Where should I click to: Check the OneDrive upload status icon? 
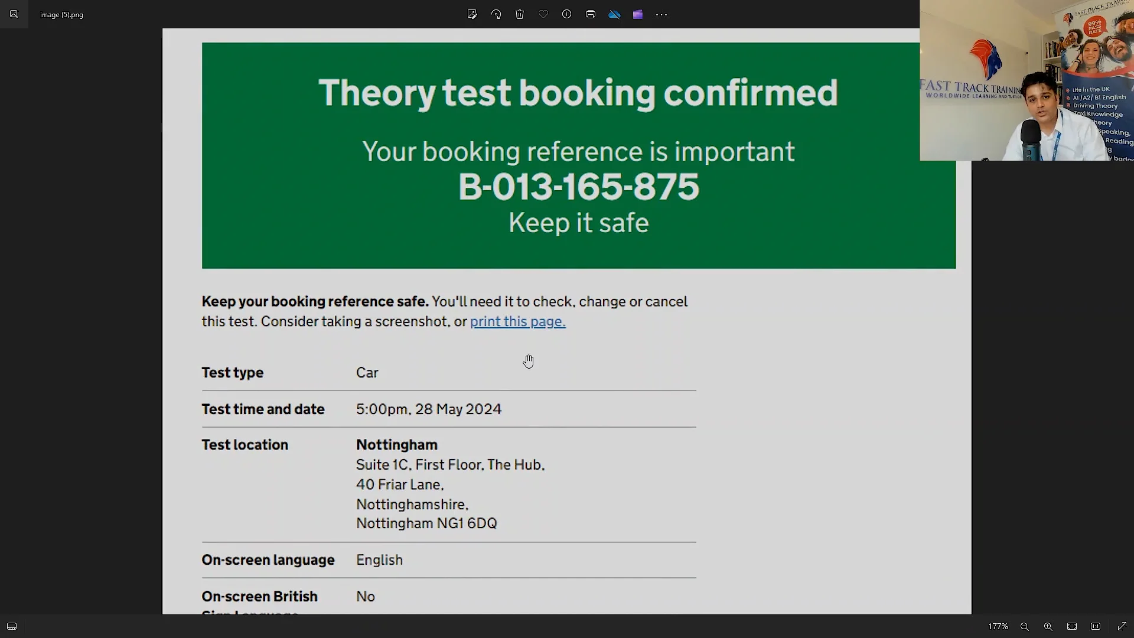[614, 14]
